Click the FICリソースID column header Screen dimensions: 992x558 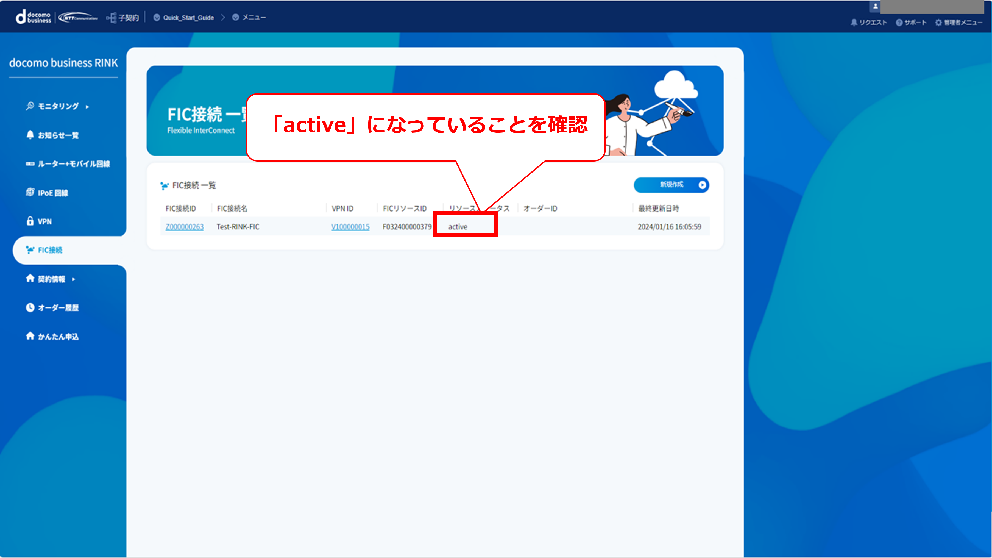point(405,209)
